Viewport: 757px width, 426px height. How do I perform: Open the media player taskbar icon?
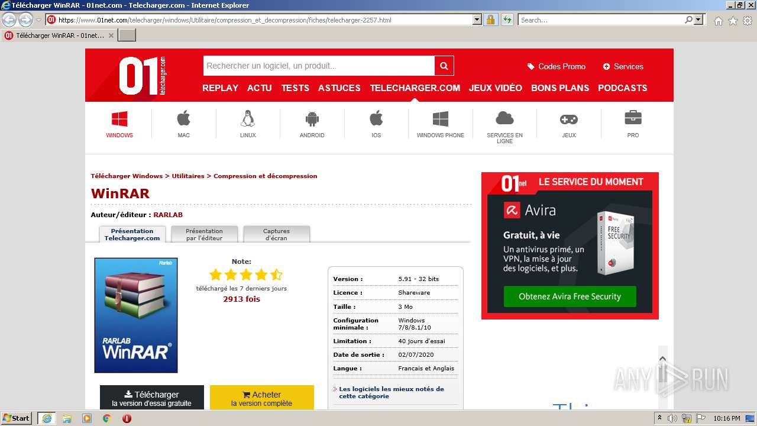87,418
